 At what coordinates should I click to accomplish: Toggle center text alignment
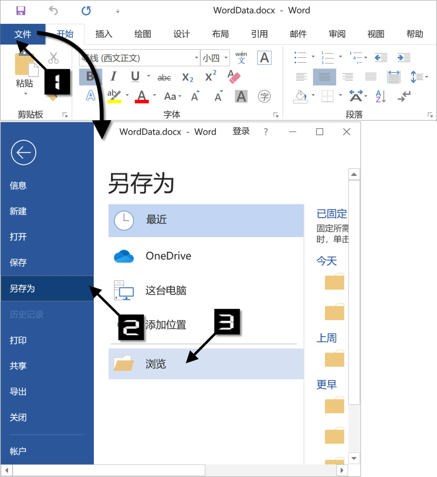point(325,77)
